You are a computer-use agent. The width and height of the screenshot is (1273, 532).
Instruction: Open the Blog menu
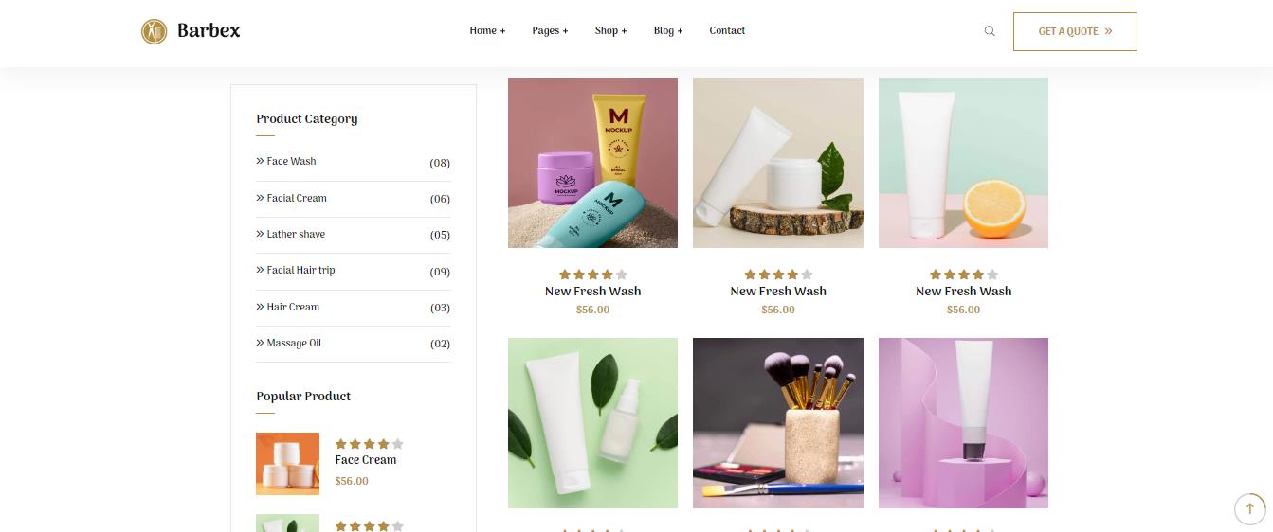[x=668, y=31]
